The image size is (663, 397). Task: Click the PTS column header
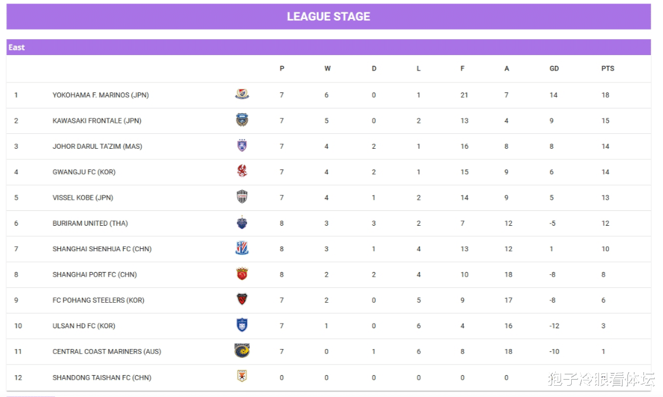pyautogui.click(x=608, y=69)
